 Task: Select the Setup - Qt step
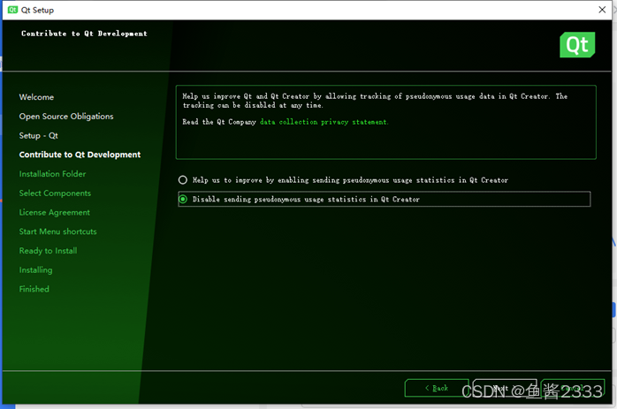[x=39, y=136]
